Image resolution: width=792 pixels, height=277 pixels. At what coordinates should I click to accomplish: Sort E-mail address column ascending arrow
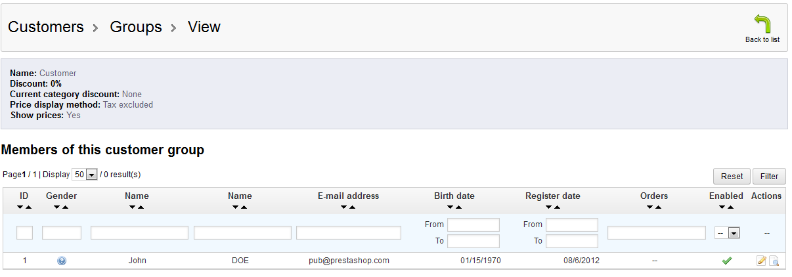[x=352, y=207]
